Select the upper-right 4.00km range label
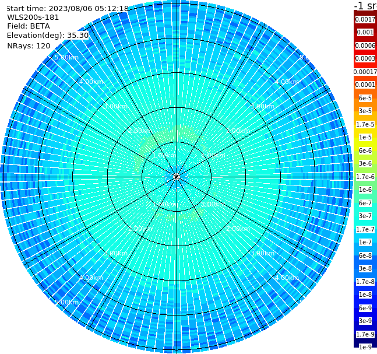The image size is (377, 354). click(x=287, y=82)
